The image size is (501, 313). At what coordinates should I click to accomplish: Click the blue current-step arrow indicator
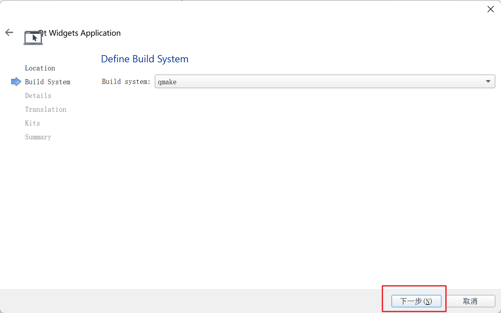tap(16, 82)
